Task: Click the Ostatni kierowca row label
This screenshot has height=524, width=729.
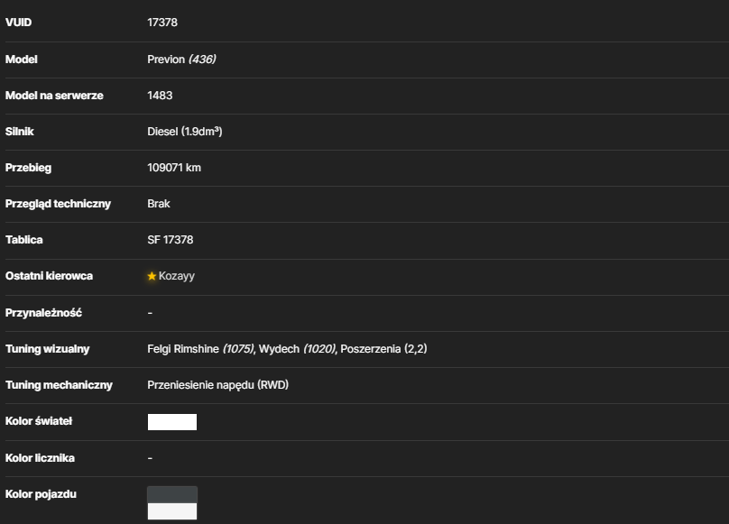Action: tap(49, 276)
